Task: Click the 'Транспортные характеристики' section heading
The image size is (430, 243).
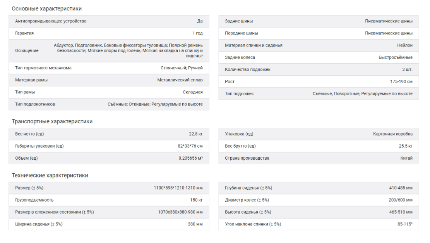Action: click(52, 121)
